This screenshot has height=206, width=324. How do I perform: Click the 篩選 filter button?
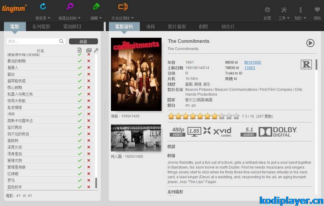click(x=83, y=41)
